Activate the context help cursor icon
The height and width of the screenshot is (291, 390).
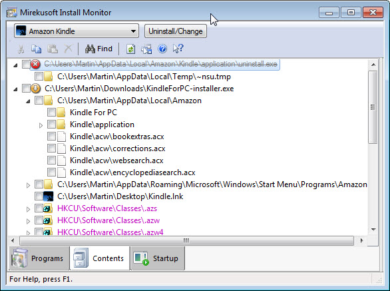pos(178,49)
